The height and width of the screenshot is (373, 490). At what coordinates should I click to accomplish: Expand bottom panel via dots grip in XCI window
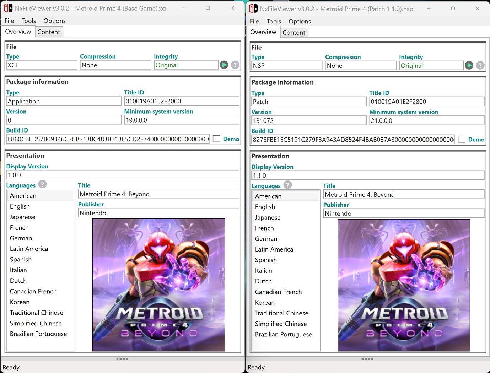click(x=122, y=359)
